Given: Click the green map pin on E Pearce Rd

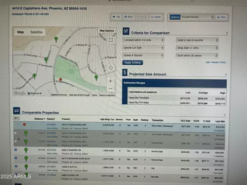Looking at the screenshot, I should click(x=46, y=60).
